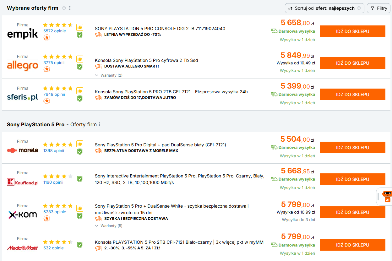Open the three-dot menu beside Wybrane oferty firm
This screenshot has width=392, height=261.
pos(70,8)
